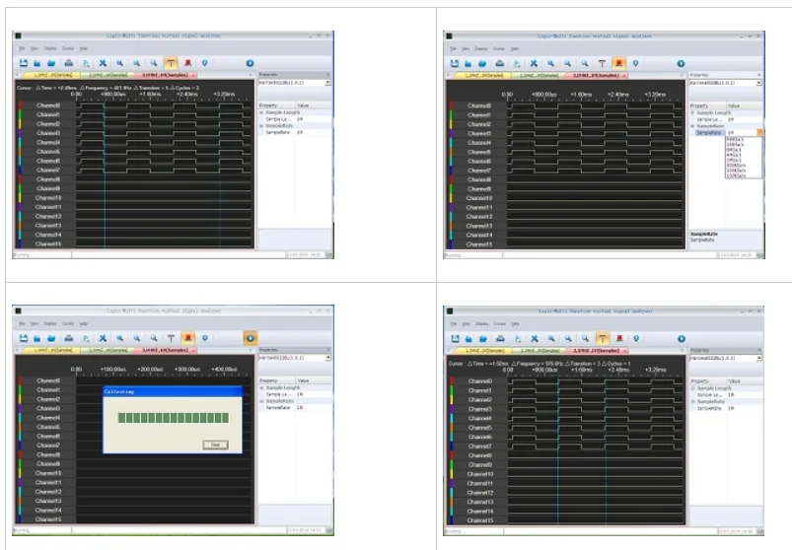792x550 pixels.
Task: Open the Cursor menu in the Cycles = 1 window
Action: coord(499,324)
